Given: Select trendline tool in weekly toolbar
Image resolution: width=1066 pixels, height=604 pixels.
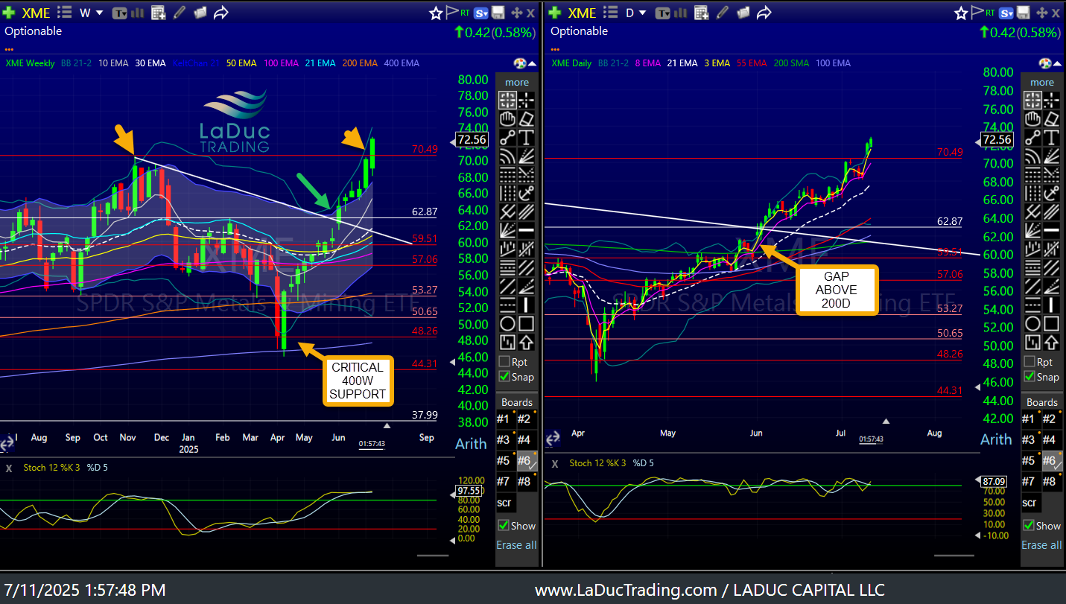Looking at the screenshot, I should pyautogui.click(x=507, y=138).
